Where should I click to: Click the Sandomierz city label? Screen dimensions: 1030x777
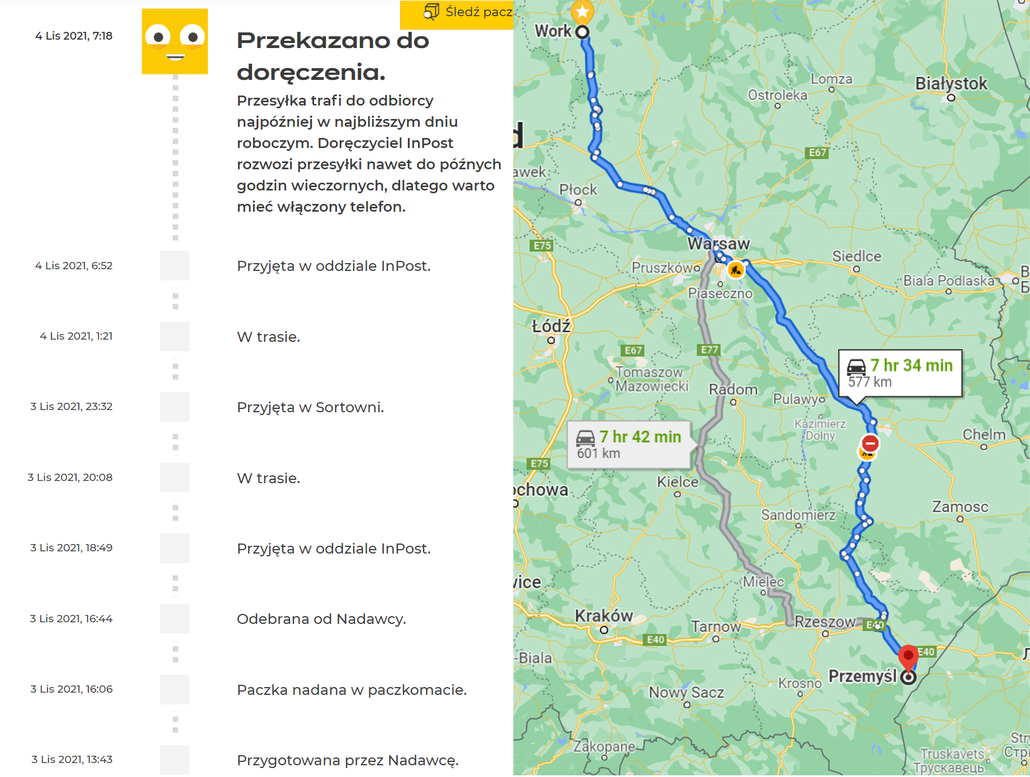(x=798, y=515)
